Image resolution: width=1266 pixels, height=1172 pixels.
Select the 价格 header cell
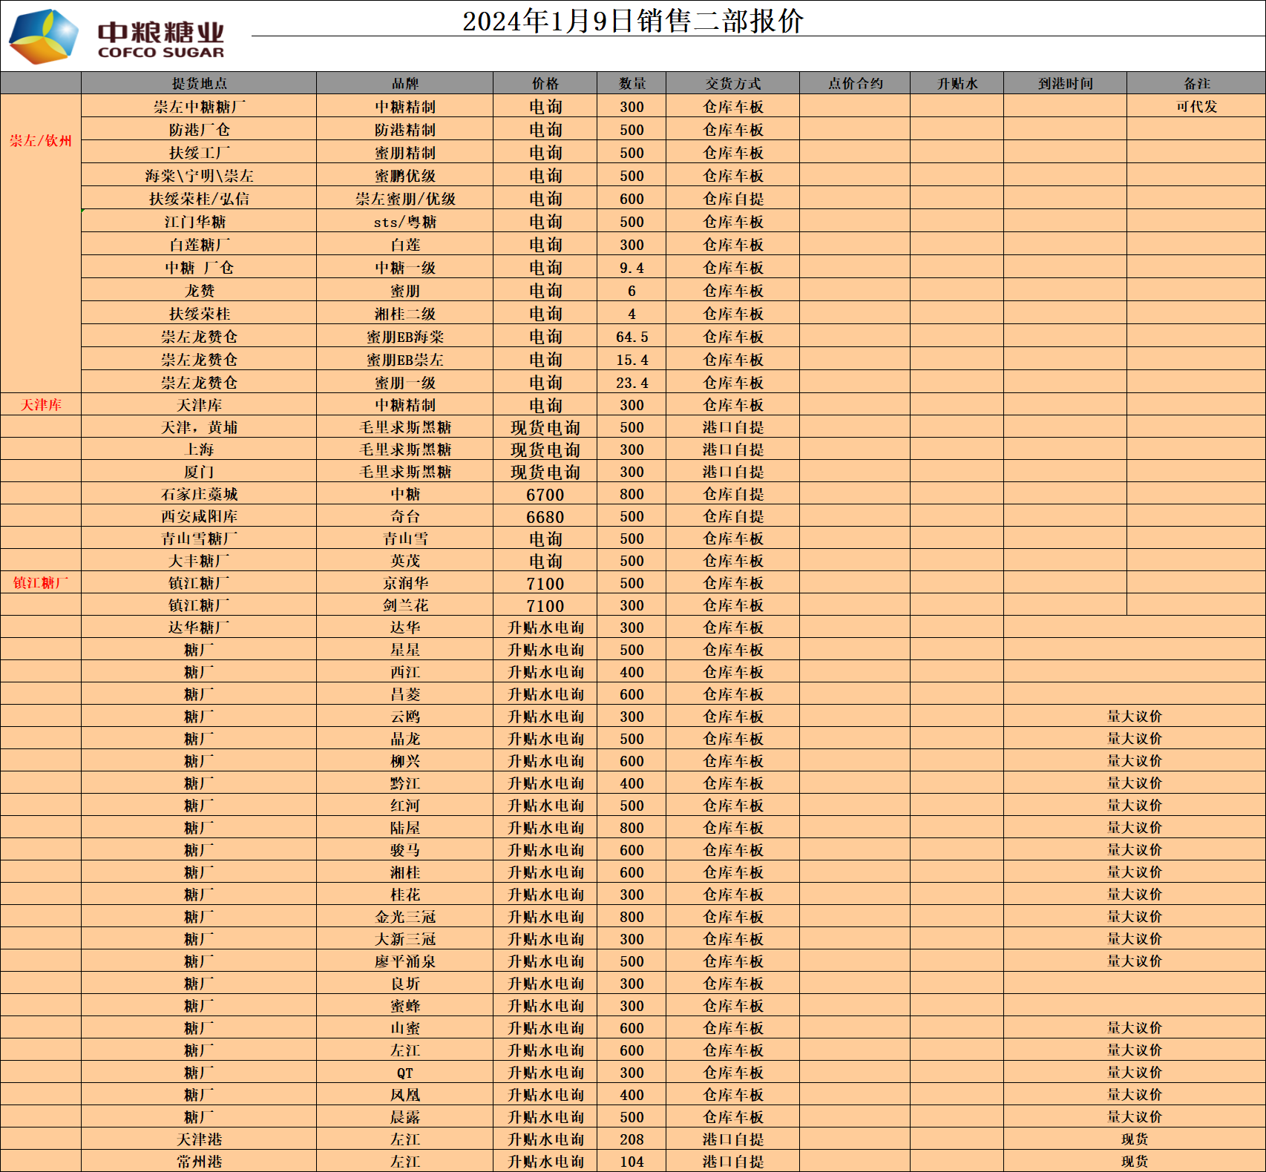545,84
